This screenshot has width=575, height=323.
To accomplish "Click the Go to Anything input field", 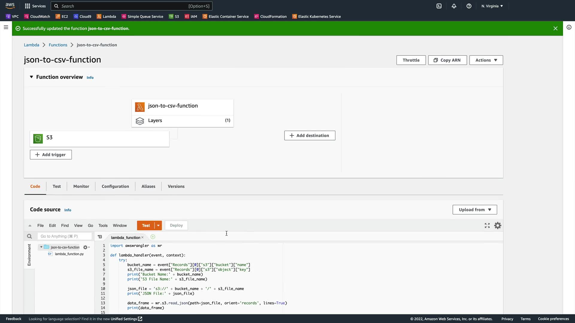I will point(64,236).
